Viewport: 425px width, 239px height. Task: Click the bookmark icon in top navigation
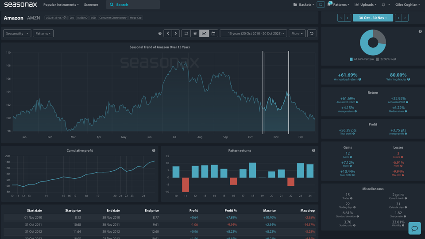pyautogui.click(x=321, y=4)
